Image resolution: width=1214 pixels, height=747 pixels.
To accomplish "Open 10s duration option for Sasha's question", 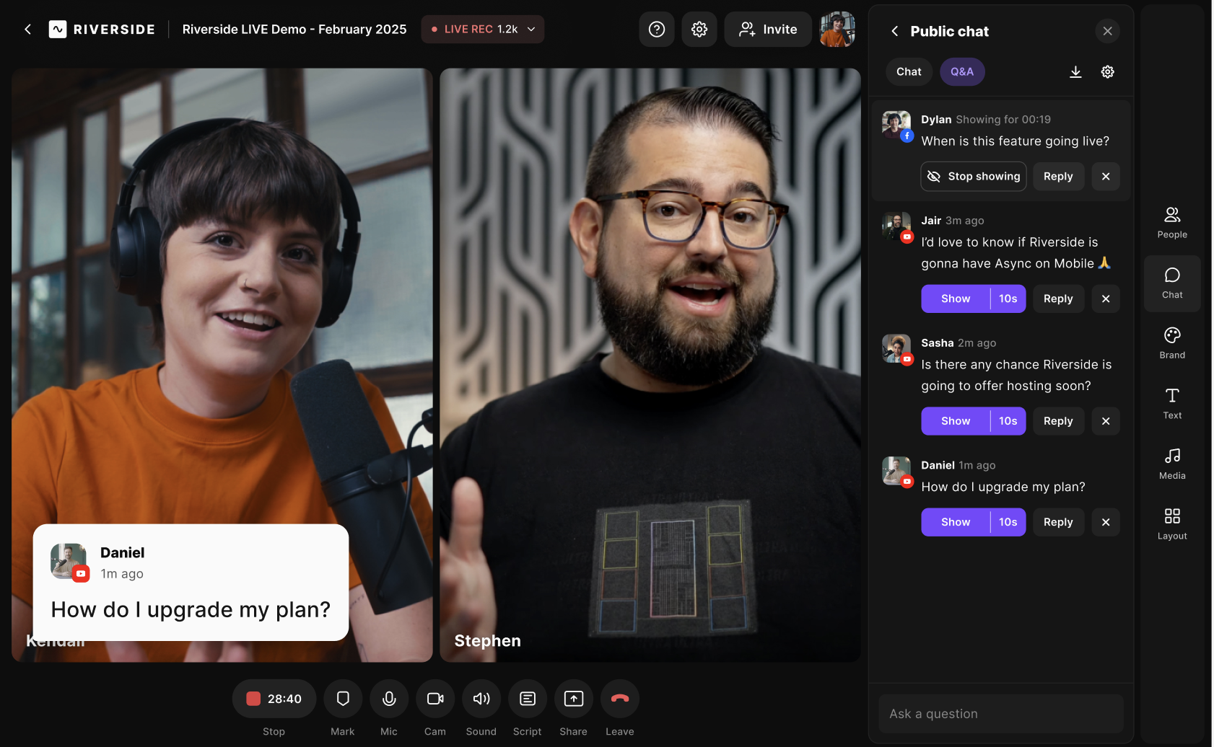I will pyautogui.click(x=1008, y=421).
